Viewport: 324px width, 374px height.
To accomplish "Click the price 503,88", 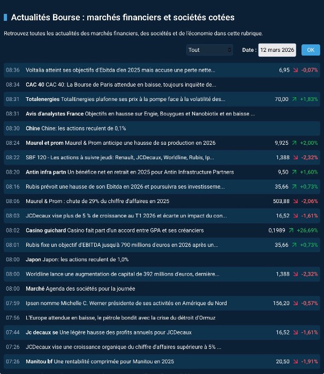I will tap(281, 201).
